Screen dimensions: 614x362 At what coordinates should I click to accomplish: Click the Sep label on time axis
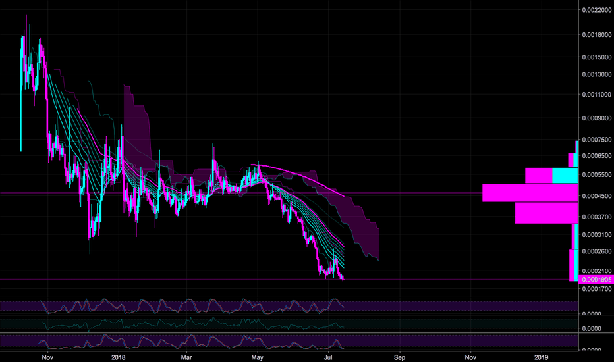pos(399,357)
